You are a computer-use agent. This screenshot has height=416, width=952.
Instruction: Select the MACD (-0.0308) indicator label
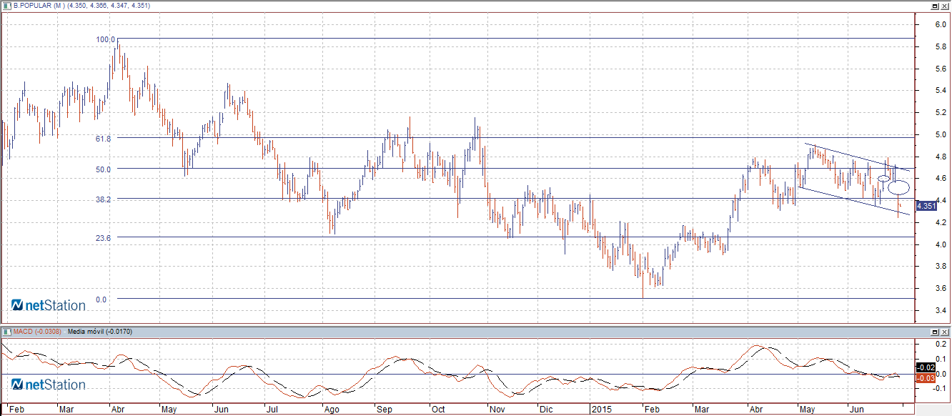point(37,332)
